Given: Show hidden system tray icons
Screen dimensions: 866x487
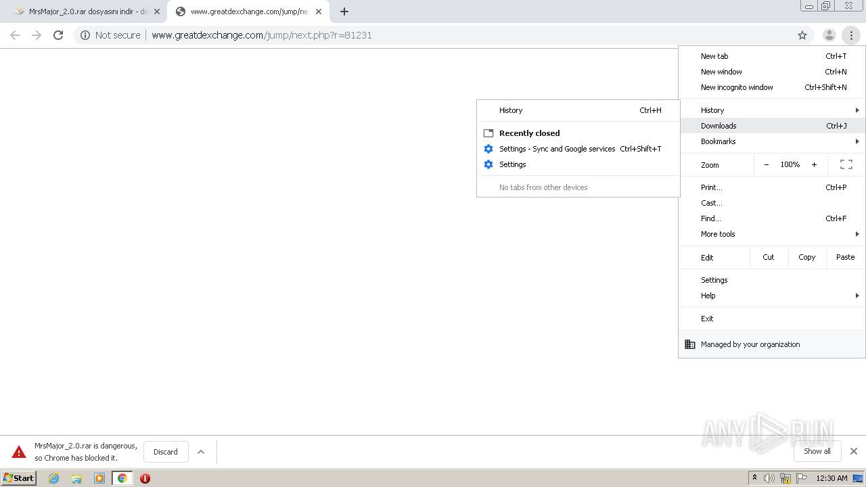Looking at the screenshot, I should click(755, 478).
